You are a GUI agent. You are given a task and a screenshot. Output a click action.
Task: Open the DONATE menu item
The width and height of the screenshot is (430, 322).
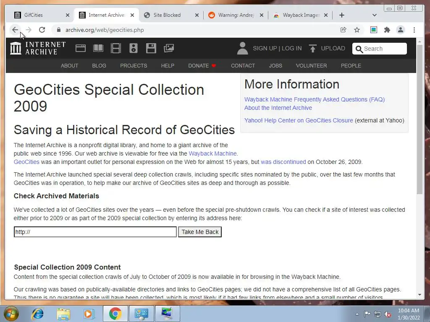pos(202,66)
